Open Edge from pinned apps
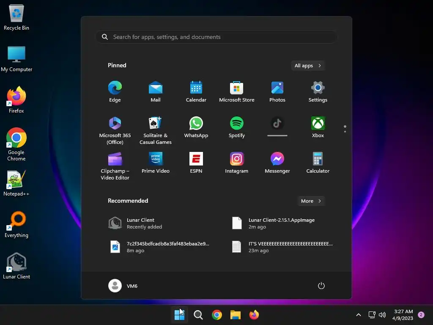Image resolution: width=433 pixels, height=325 pixels. (x=115, y=92)
